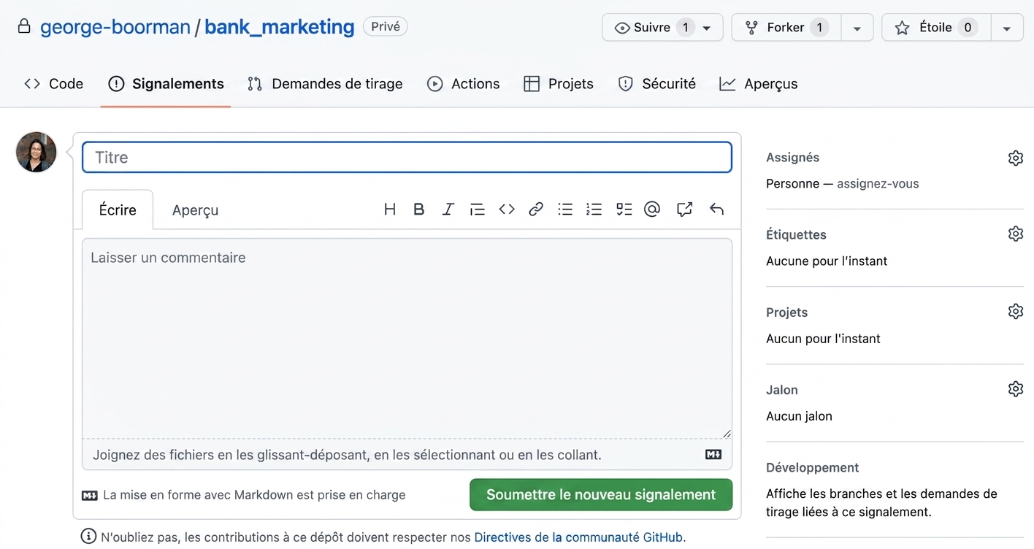
Task: Open the Aperçus tab
Action: (758, 84)
